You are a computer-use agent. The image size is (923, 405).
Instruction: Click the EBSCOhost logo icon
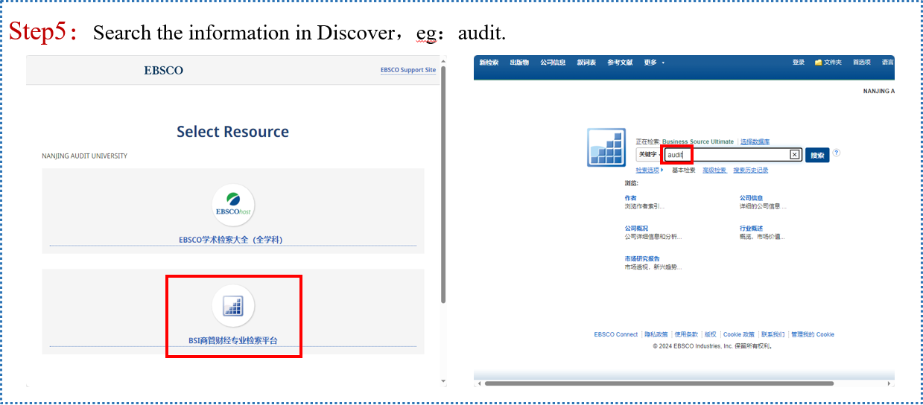tap(233, 205)
